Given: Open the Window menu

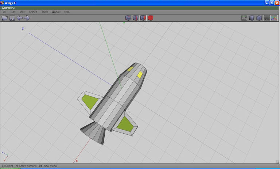Looking at the screenshot, I should [x=56, y=12].
